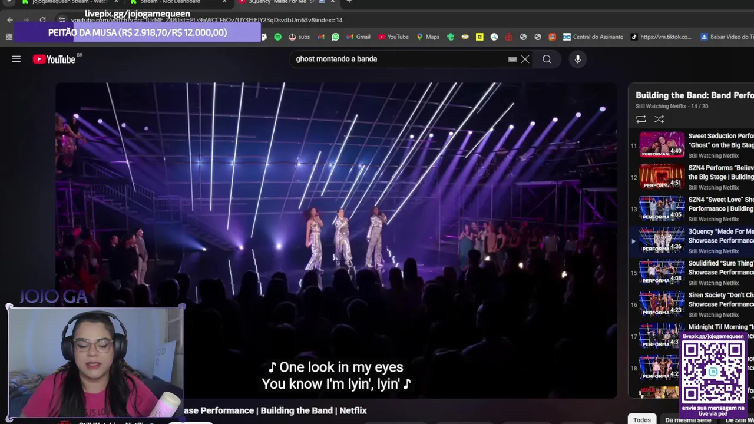This screenshot has height=424, width=754.
Task: Open the subs bookmark
Action: pyautogui.click(x=299, y=37)
